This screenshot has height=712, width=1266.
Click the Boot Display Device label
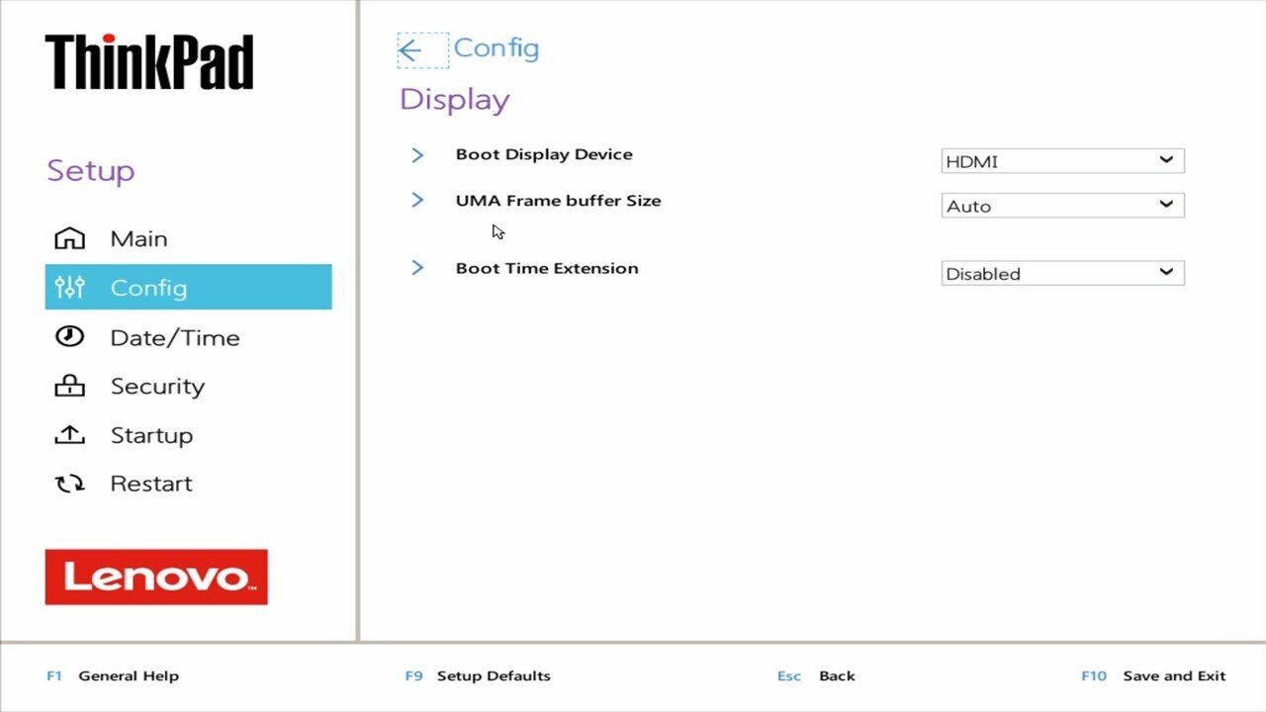click(544, 154)
